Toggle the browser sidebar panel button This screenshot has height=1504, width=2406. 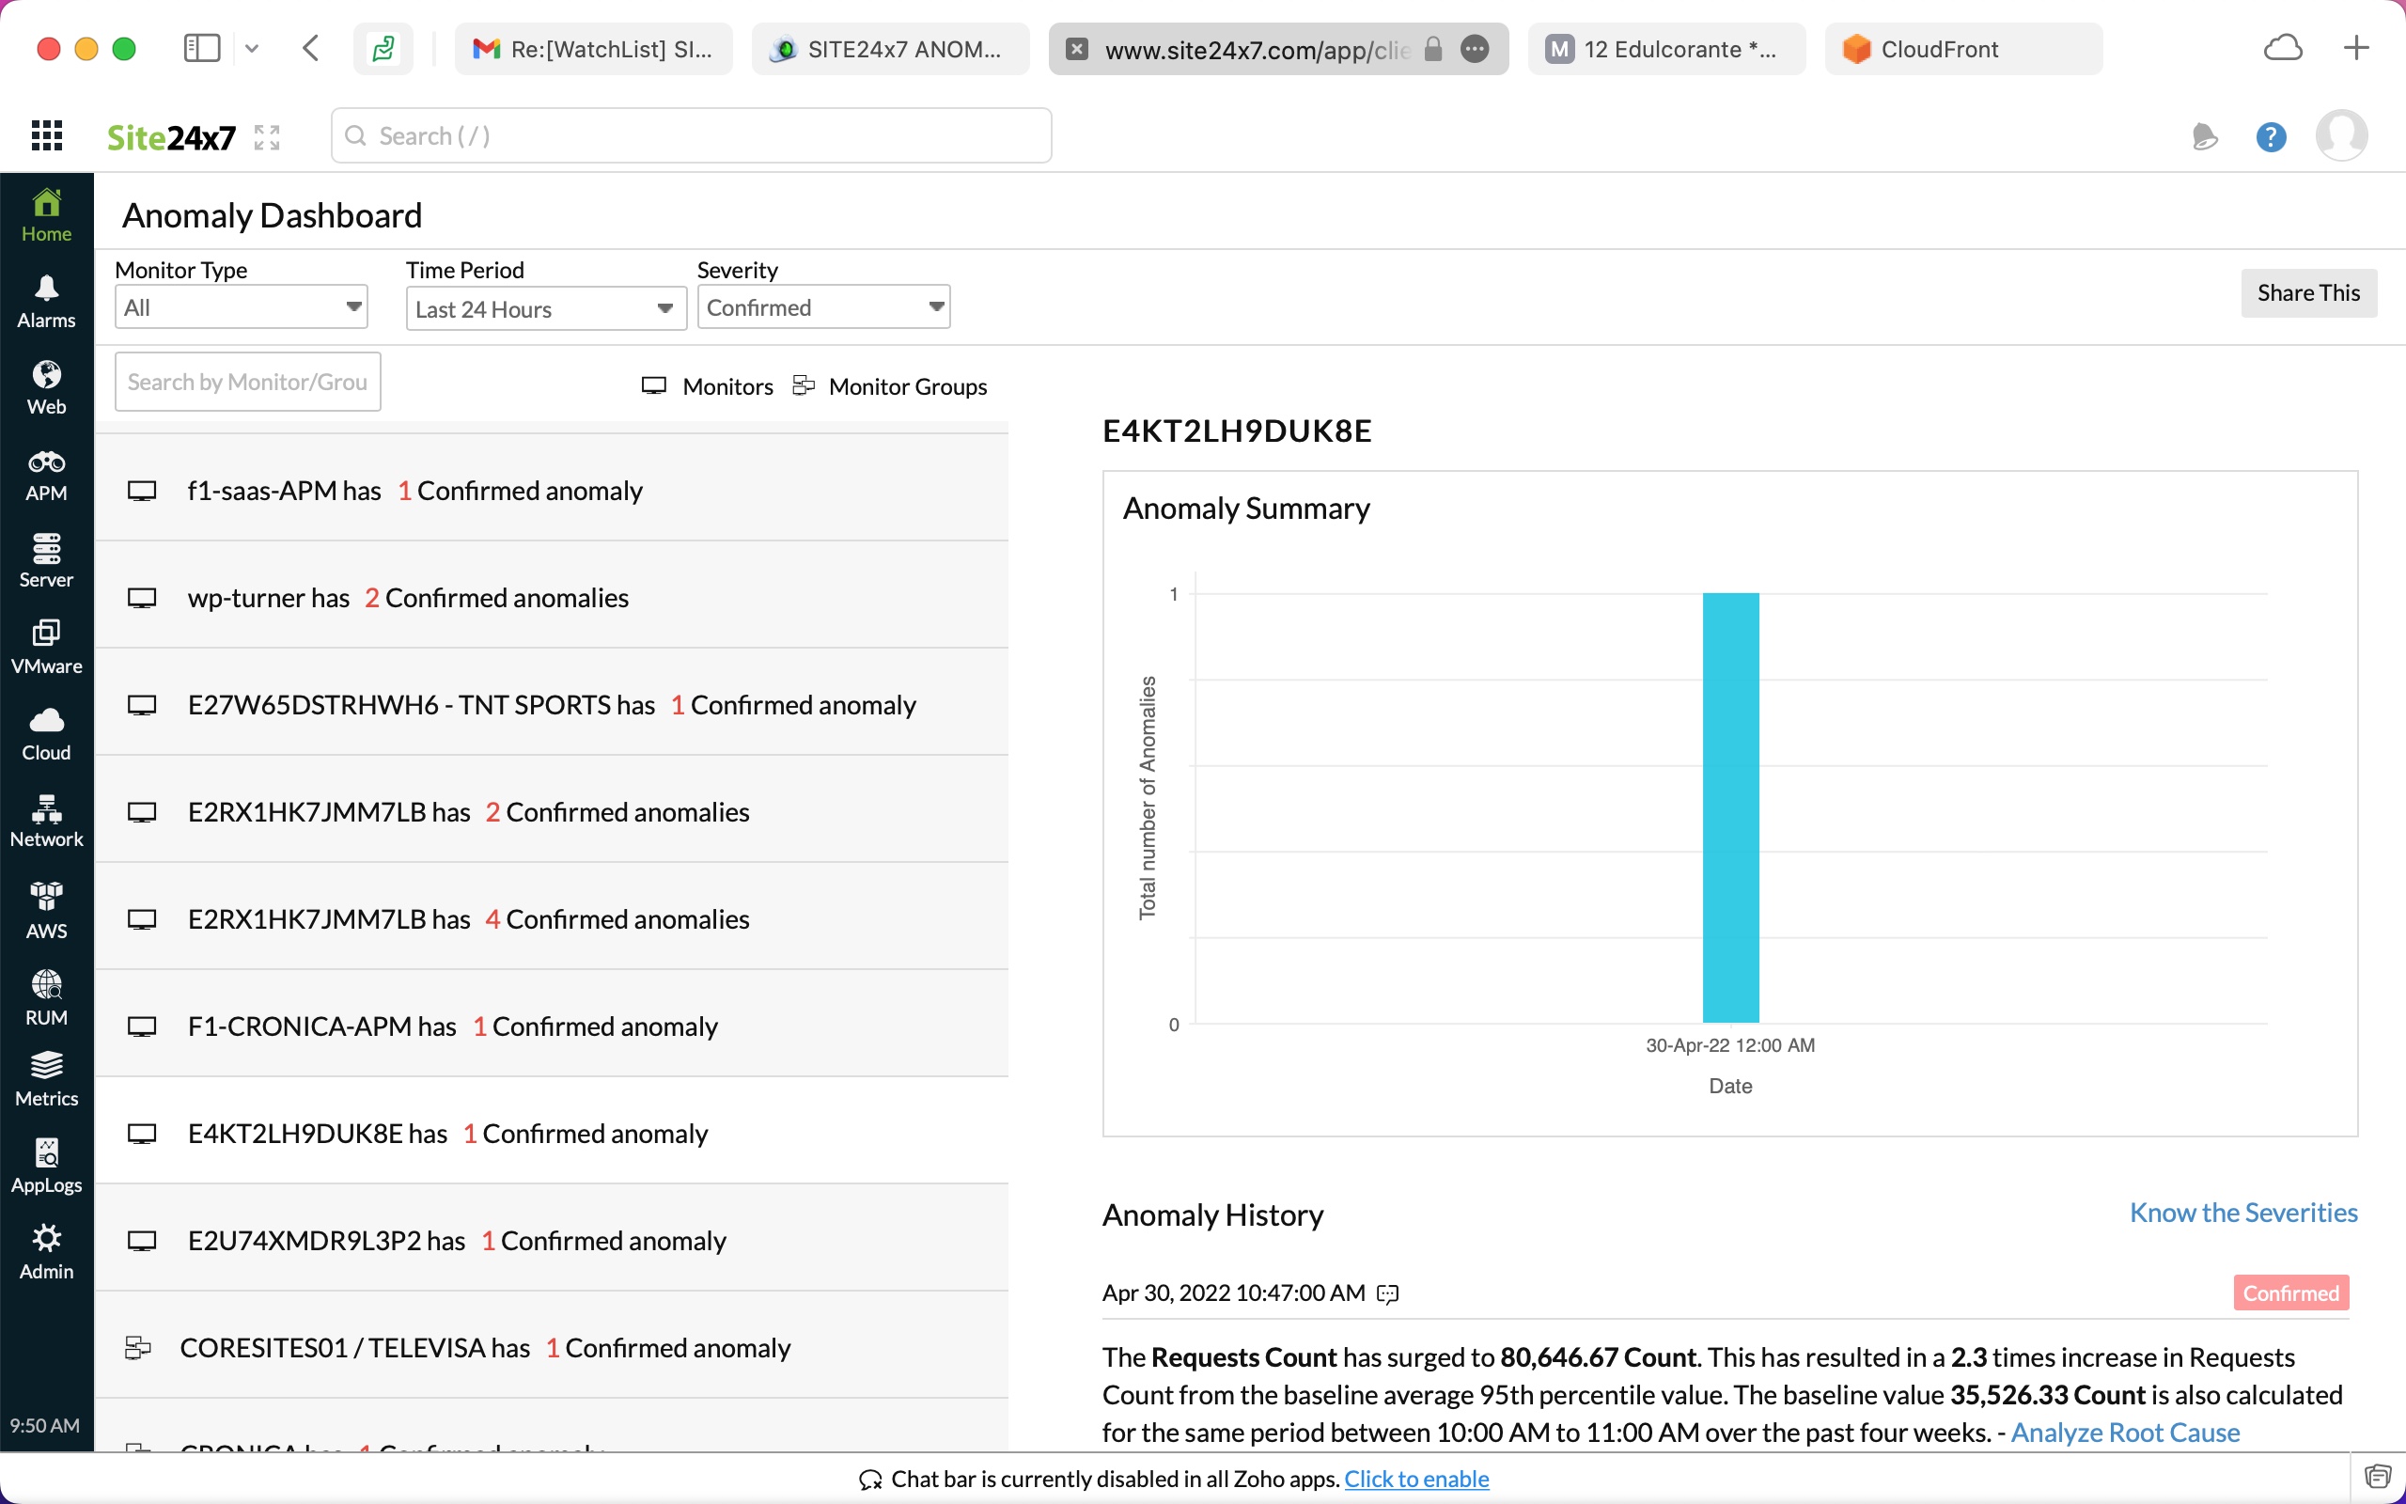(202, 48)
